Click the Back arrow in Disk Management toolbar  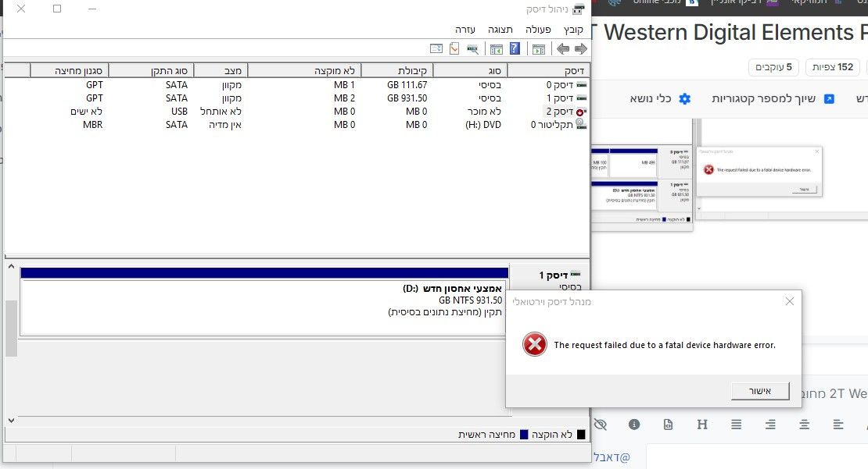point(563,49)
